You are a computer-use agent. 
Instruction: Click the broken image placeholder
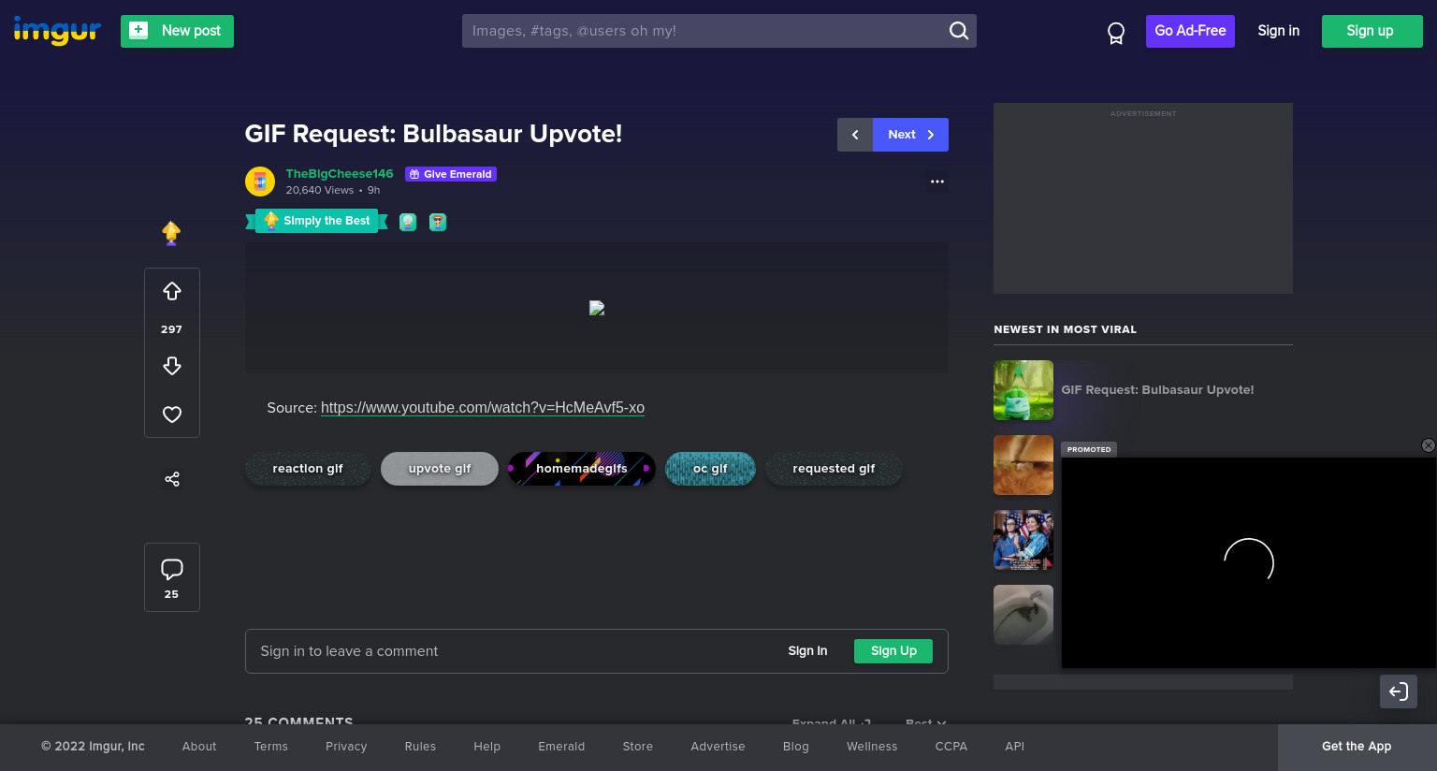tap(597, 308)
